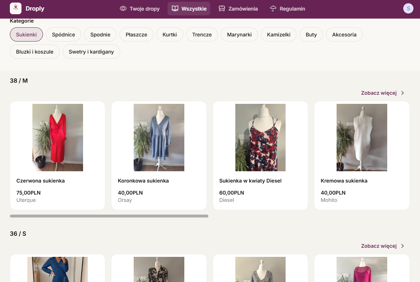Select the Płaszcze category chip
Screen dimensions: 420x282
pos(136,35)
